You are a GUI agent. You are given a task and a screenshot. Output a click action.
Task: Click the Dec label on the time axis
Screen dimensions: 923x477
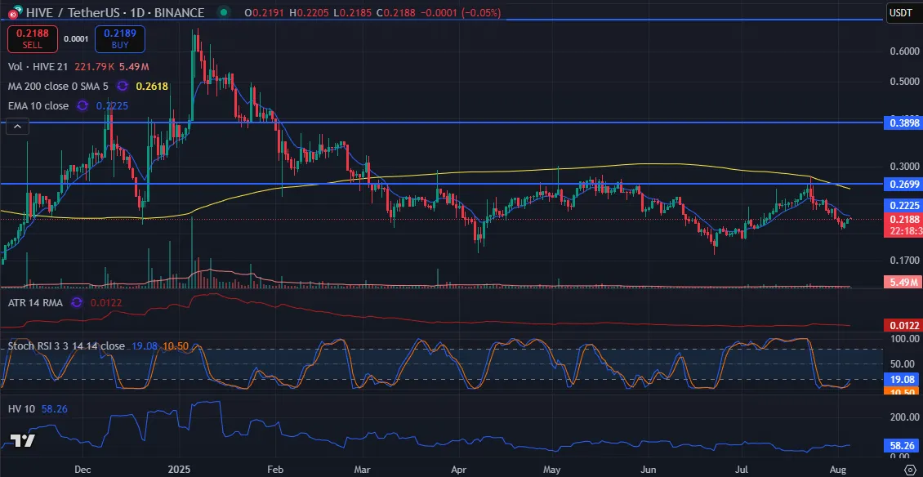pos(83,469)
